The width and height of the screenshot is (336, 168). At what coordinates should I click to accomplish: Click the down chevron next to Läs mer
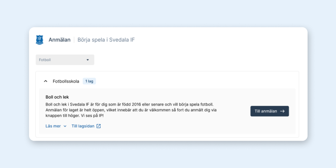click(65, 126)
